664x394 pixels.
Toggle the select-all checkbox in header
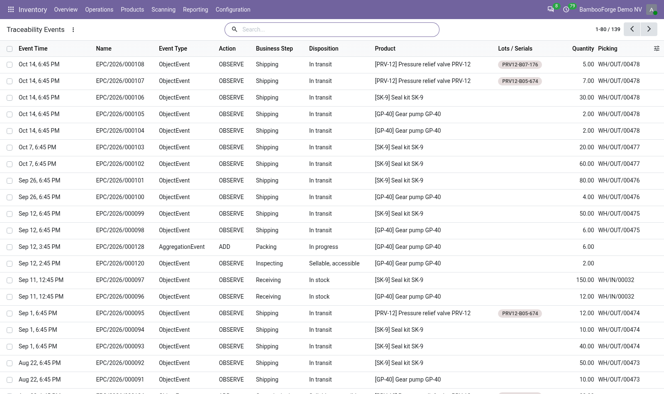click(x=10, y=49)
